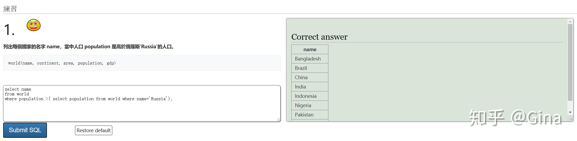Click the result panel scroll down arrow
Image resolution: width=577 pixels, height=141 pixels.
tap(570, 112)
